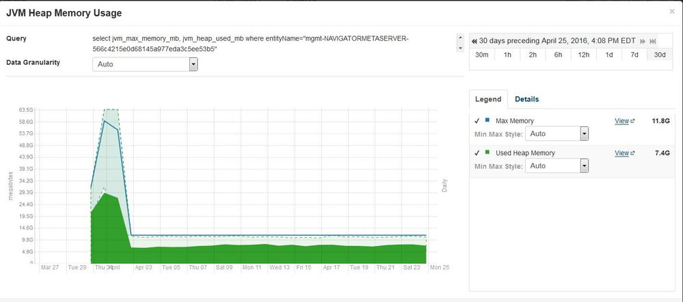The image size is (683, 302).
Task: Open external link icon beside Used Heap View
Action: [632, 153]
